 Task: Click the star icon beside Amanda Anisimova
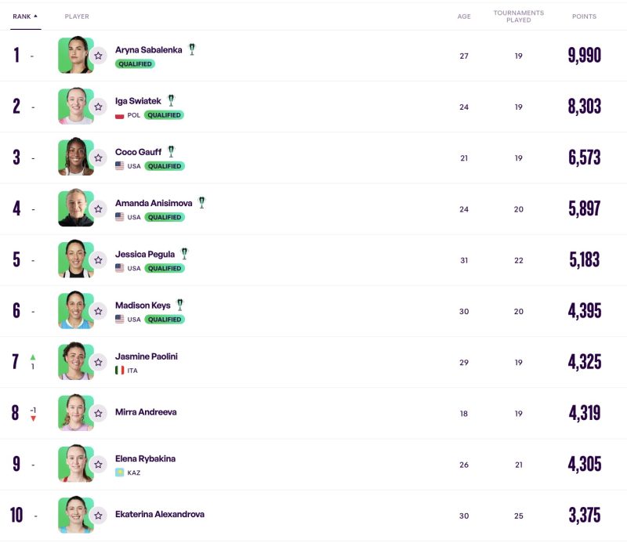(x=98, y=208)
